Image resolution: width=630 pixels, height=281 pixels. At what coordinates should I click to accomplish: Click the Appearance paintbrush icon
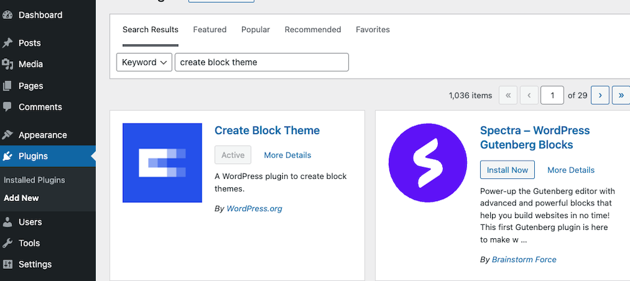(7, 135)
